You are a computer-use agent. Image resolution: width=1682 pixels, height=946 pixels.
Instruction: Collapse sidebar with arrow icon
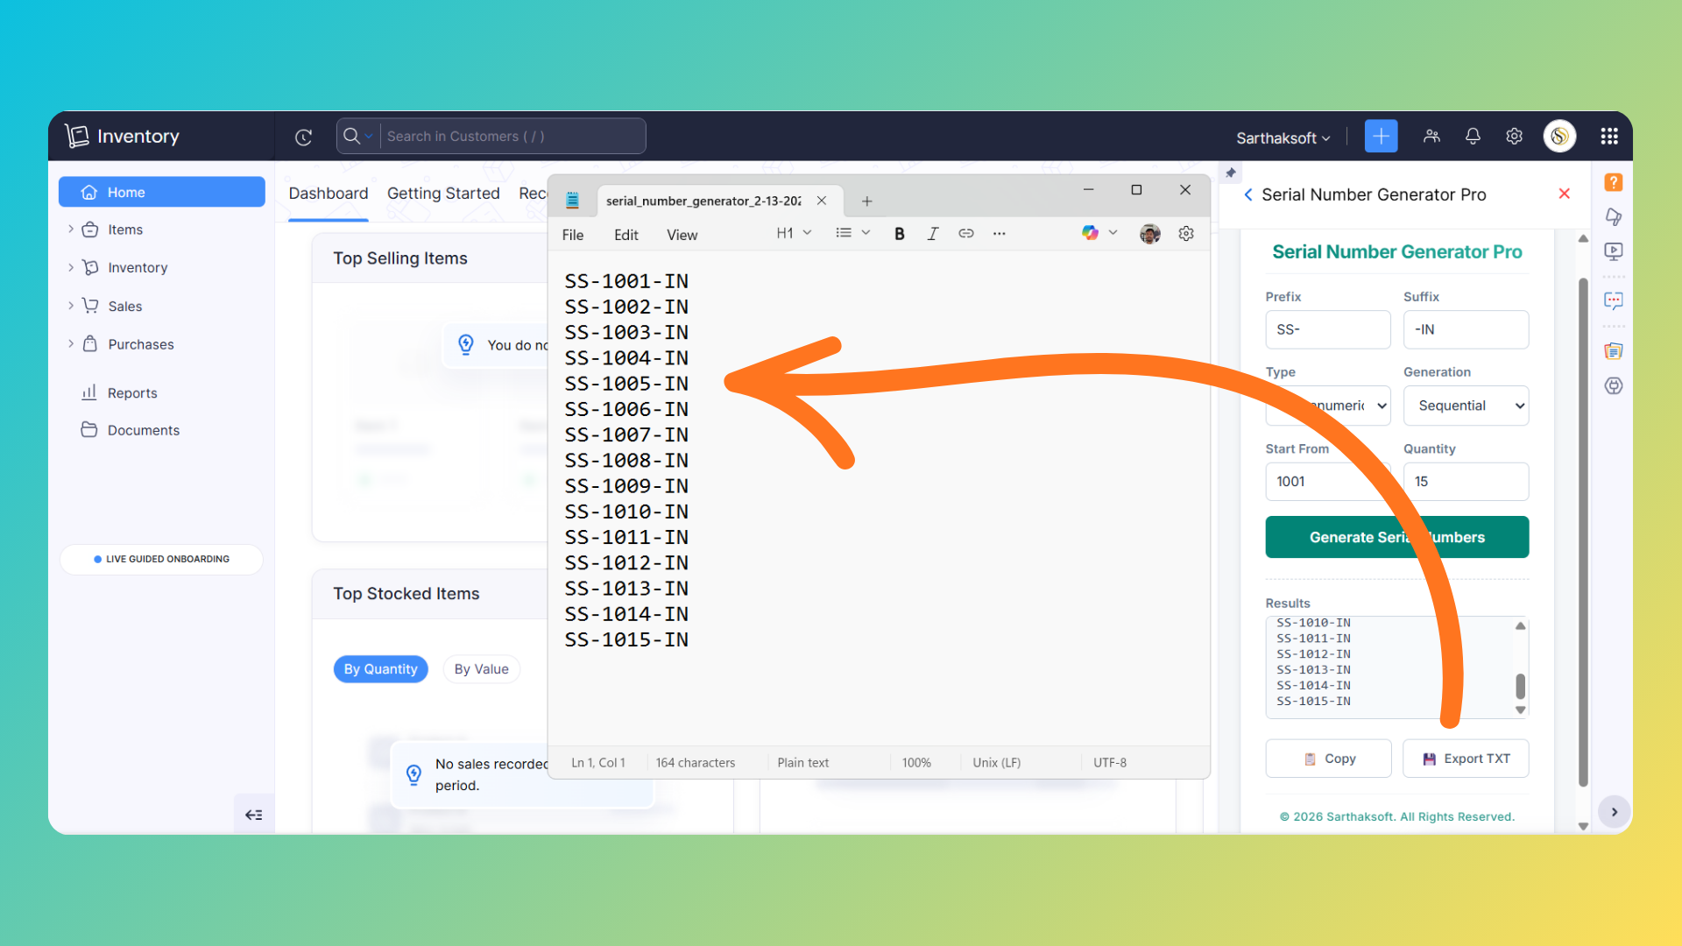click(x=253, y=815)
